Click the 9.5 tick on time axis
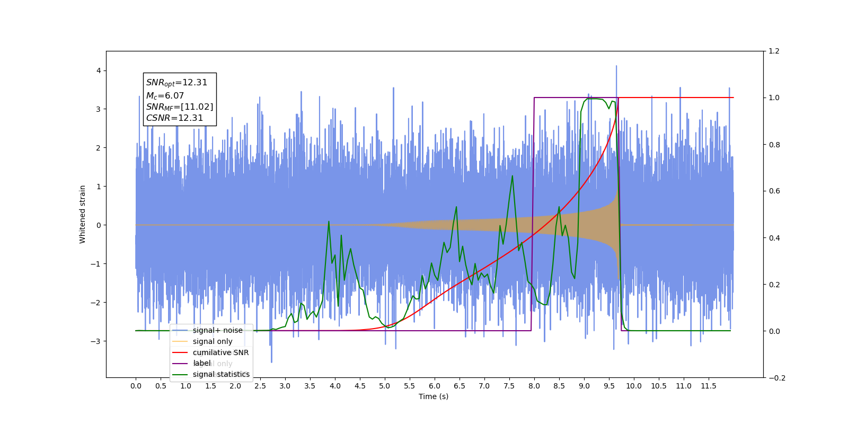This screenshot has width=848, height=424. point(609,386)
